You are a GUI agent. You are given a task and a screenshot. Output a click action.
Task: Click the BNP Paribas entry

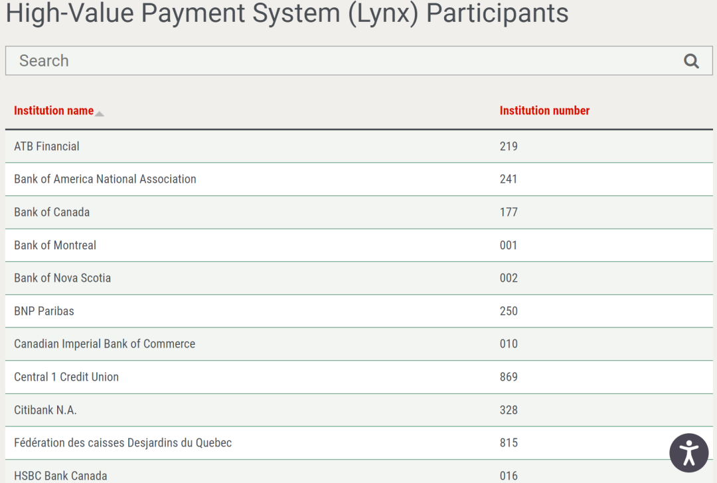tap(44, 311)
